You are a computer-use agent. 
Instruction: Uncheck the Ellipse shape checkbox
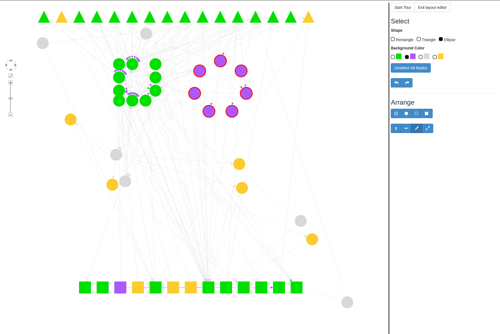coord(441,39)
